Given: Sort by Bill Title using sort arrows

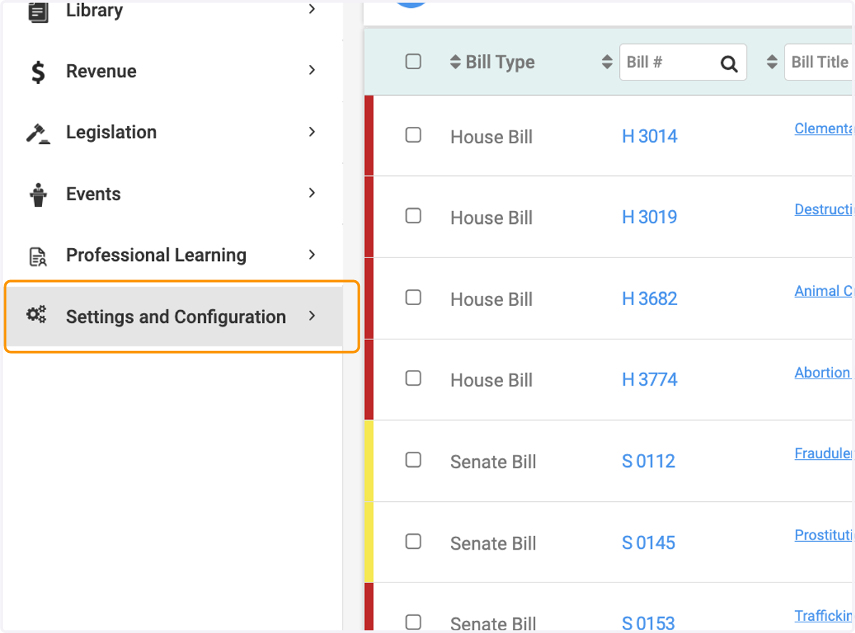Looking at the screenshot, I should (772, 62).
